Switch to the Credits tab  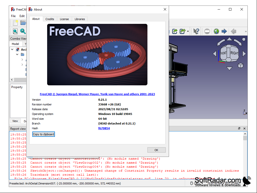click(x=50, y=19)
